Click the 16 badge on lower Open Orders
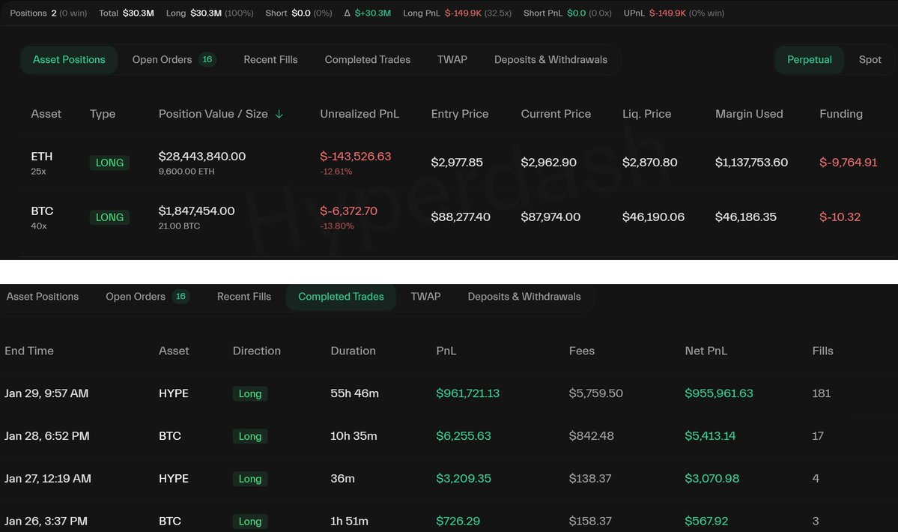The width and height of the screenshot is (898, 532). click(180, 297)
